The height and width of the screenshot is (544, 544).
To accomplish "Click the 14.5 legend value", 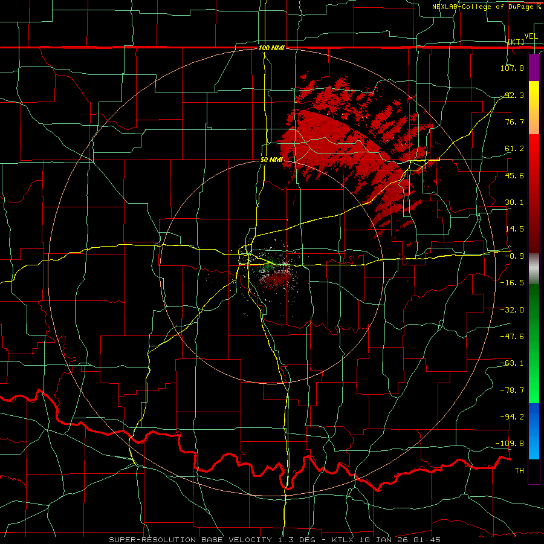I will tap(514, 229).
